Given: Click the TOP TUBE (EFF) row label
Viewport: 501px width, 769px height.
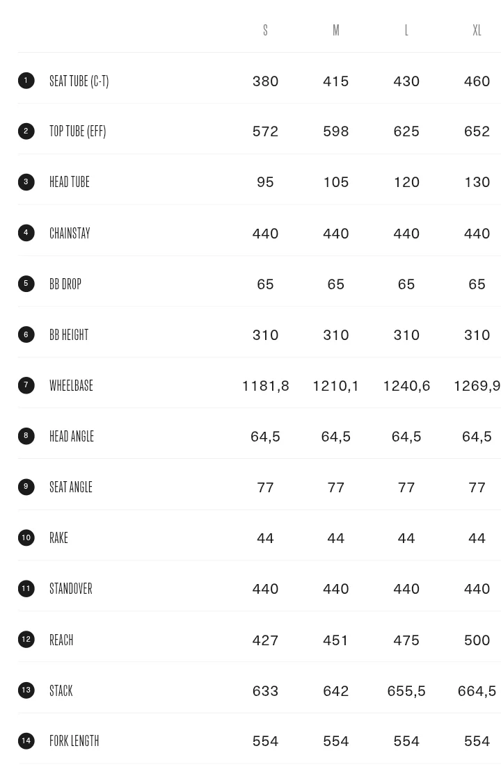Looking at the screenshot, I should [77, 131].
